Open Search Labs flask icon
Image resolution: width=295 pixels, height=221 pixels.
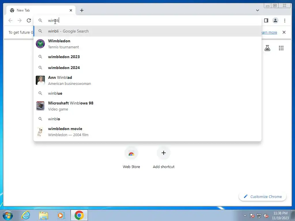[x=267, y=48]
